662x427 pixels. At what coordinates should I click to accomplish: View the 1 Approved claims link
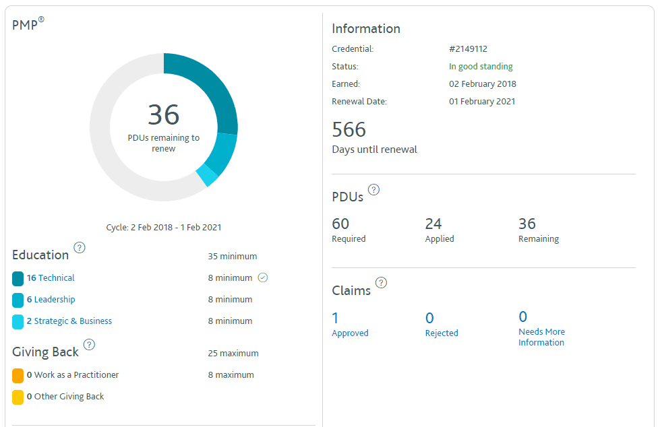pyautogui.click(x=350, y=325)
